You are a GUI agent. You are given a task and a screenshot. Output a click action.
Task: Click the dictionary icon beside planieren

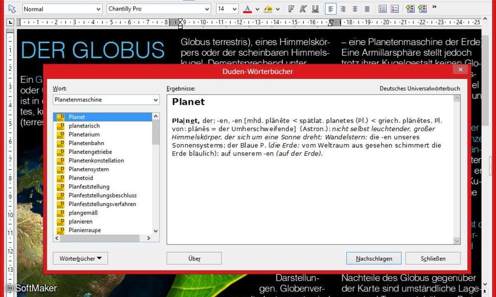click(61, 222)
